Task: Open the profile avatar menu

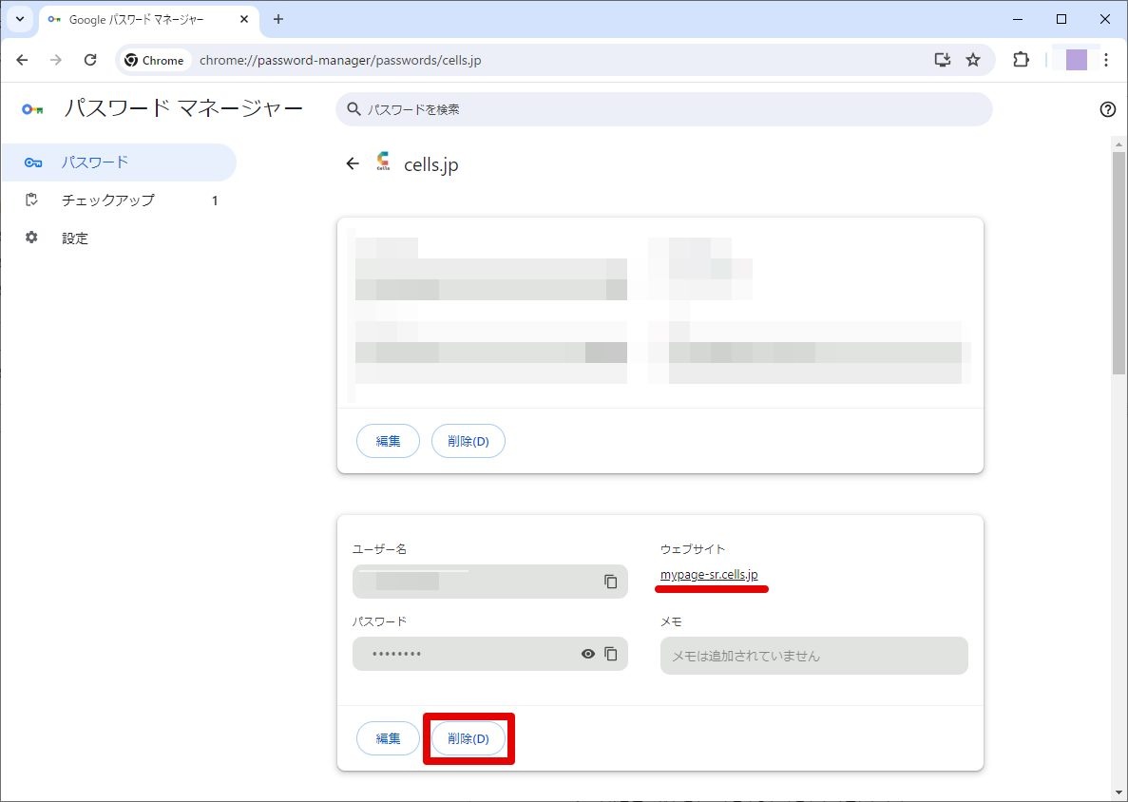Action: [1076, 60]
